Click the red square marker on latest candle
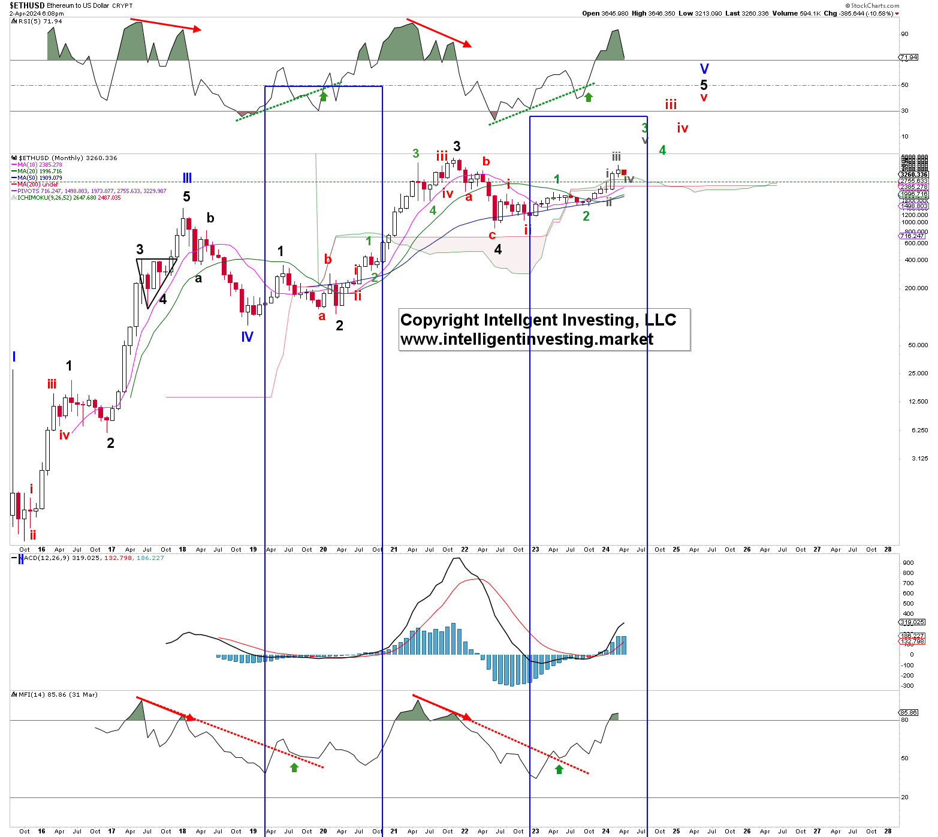The image size is (938, 837). point(624,173)
